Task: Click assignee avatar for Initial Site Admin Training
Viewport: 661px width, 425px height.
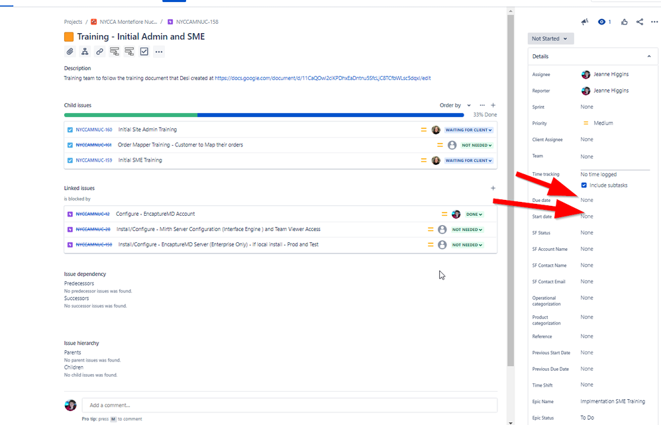Action: tap(436, 130)
